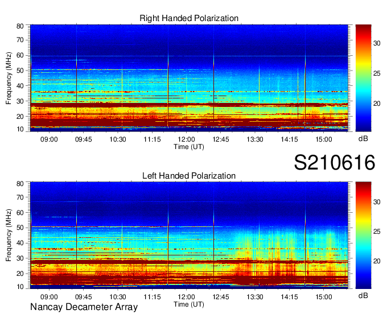Select the 70 MHz tick on right-handed plot
Screen dimensions: 387x314
coord(20,40)
